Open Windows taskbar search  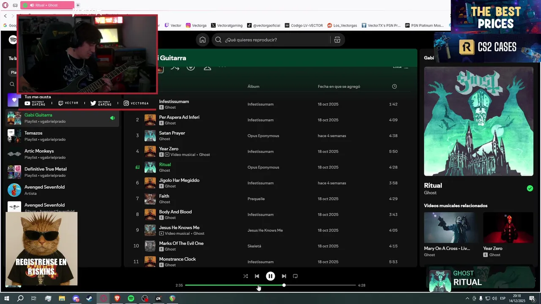tap(20, 299)
